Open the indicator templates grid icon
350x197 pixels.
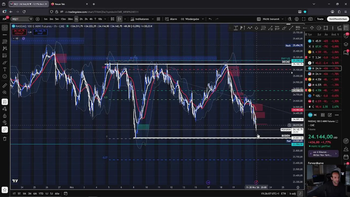click(158, 19)
